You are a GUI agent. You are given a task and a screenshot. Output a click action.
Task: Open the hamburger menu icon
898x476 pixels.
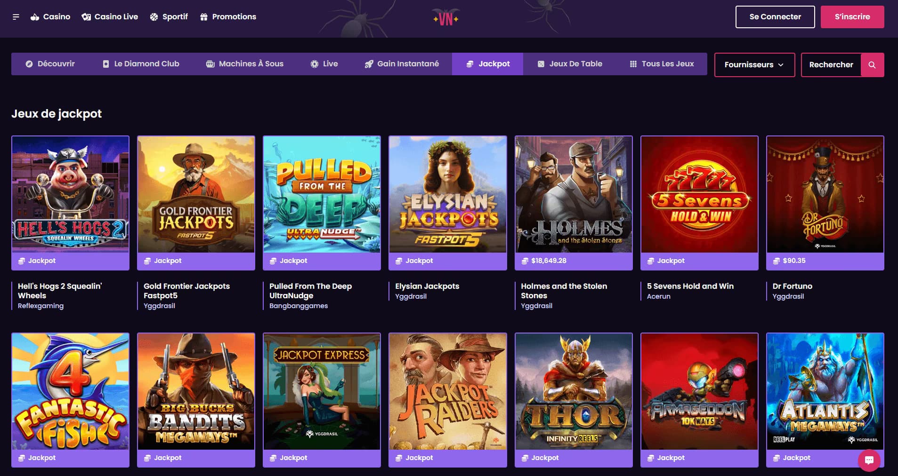coord(16,17)
